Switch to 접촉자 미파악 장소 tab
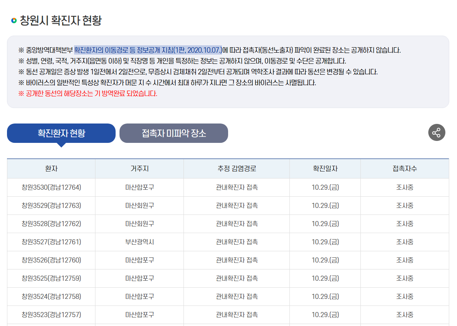Image resolution: width=457 pixels, height=326 pixels. (x=174, y=133)
